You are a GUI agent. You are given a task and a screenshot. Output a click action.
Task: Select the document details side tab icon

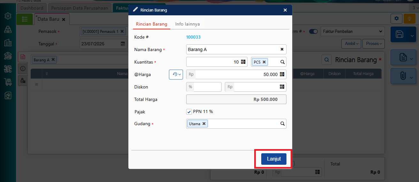tap(23, 57)
